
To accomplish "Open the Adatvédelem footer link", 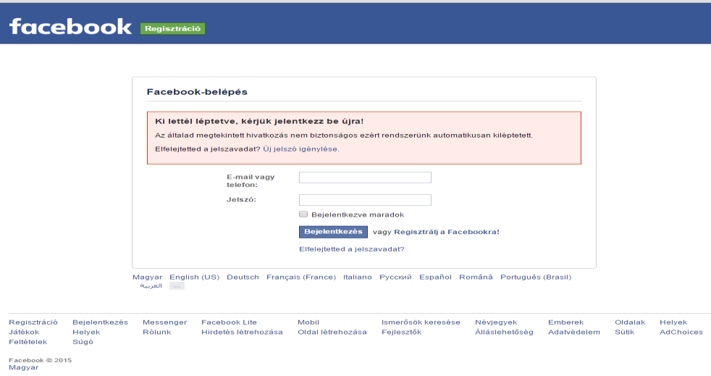I will tap(574, 332).
